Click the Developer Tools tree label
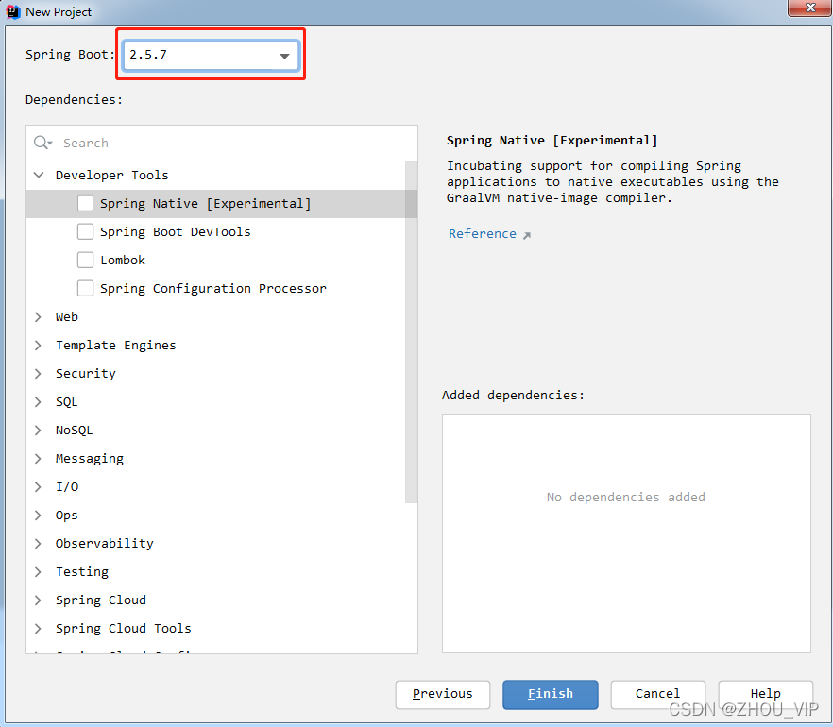833x727 pixels. pos(112,175)
